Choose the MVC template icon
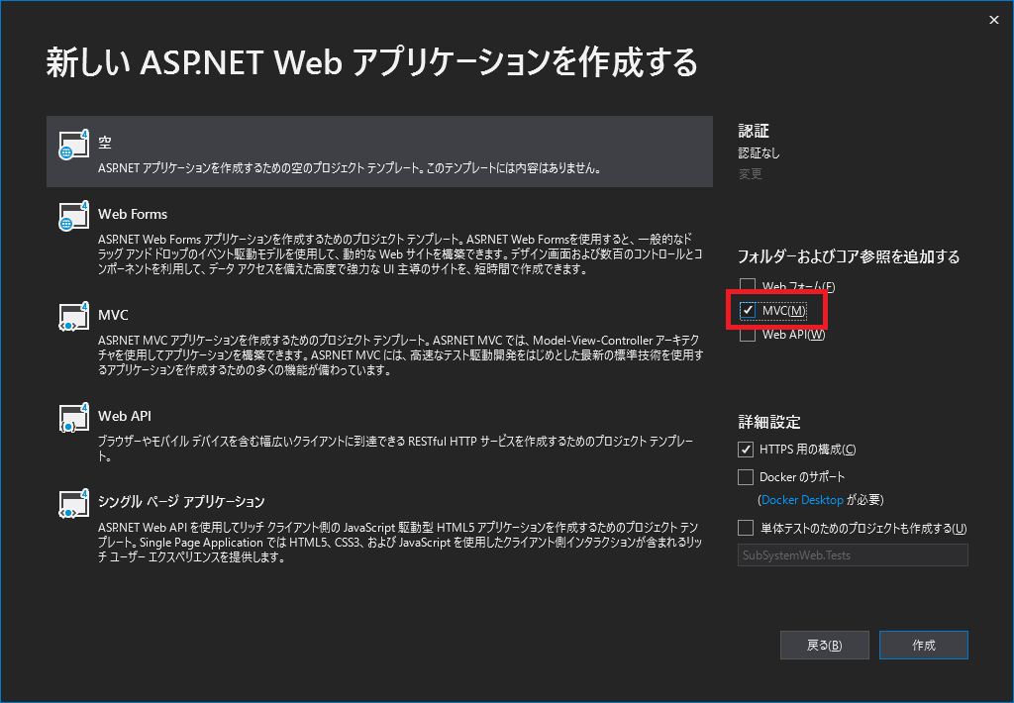The height and width of the screenshot is (703, 1014). pos(73,317)
